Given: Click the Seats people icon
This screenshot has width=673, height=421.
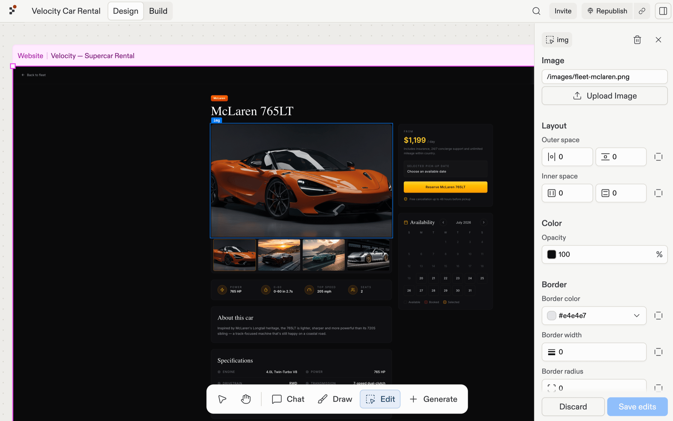Looking at the screenshot, I should (353, 290).
